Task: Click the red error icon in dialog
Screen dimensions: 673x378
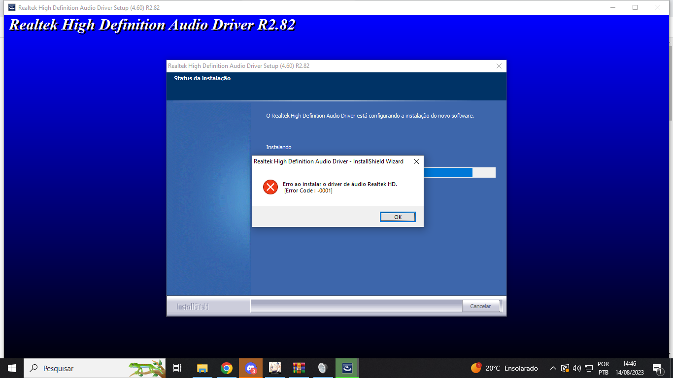Action: [x=270, y=187]
